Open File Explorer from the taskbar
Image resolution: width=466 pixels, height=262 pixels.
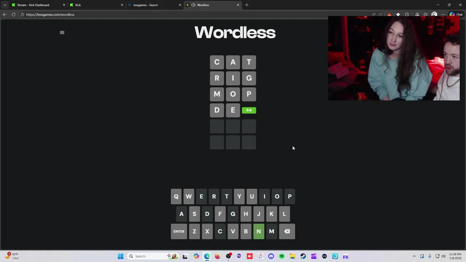(292, 256)
